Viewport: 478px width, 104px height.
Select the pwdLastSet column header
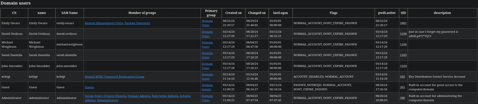click(x=387, y=13)
